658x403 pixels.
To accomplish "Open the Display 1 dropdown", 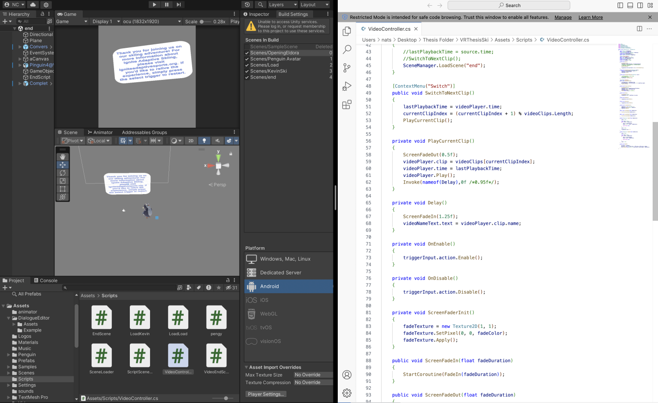I will [x=106, y=22].
